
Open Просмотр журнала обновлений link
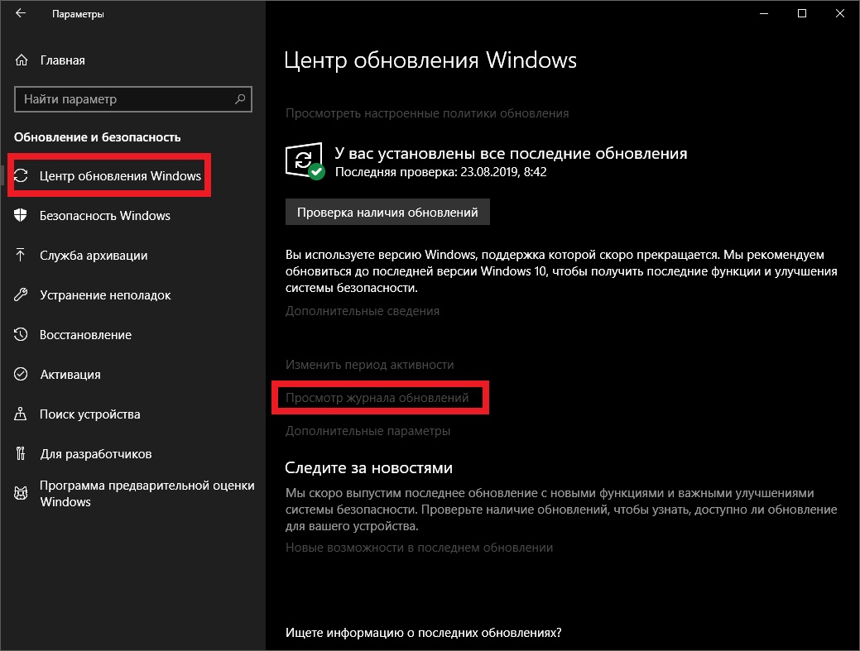click(377, 398)
